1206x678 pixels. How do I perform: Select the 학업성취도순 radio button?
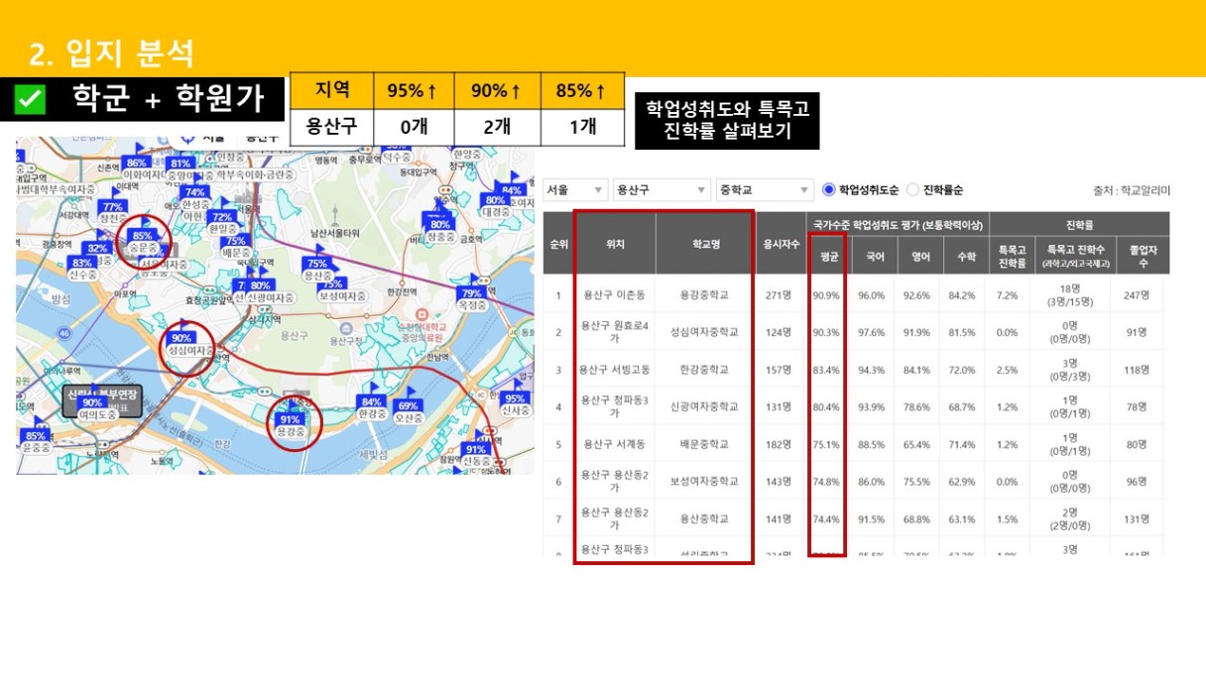pos(830,190)
